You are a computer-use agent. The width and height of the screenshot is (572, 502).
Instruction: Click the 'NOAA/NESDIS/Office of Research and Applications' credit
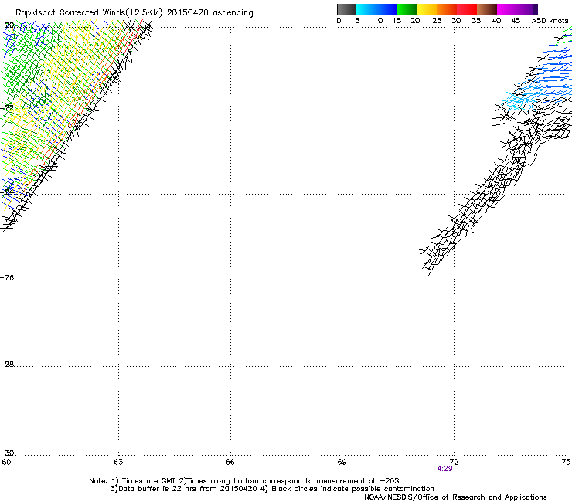(455, 497)
